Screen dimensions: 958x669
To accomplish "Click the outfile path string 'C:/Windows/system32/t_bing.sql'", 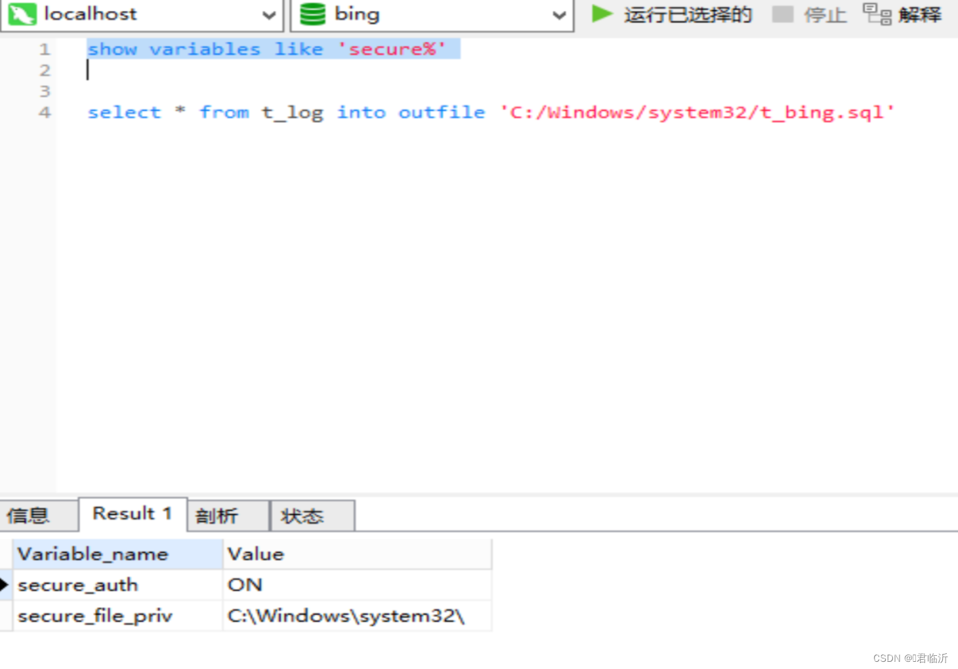I will point(697,113).
